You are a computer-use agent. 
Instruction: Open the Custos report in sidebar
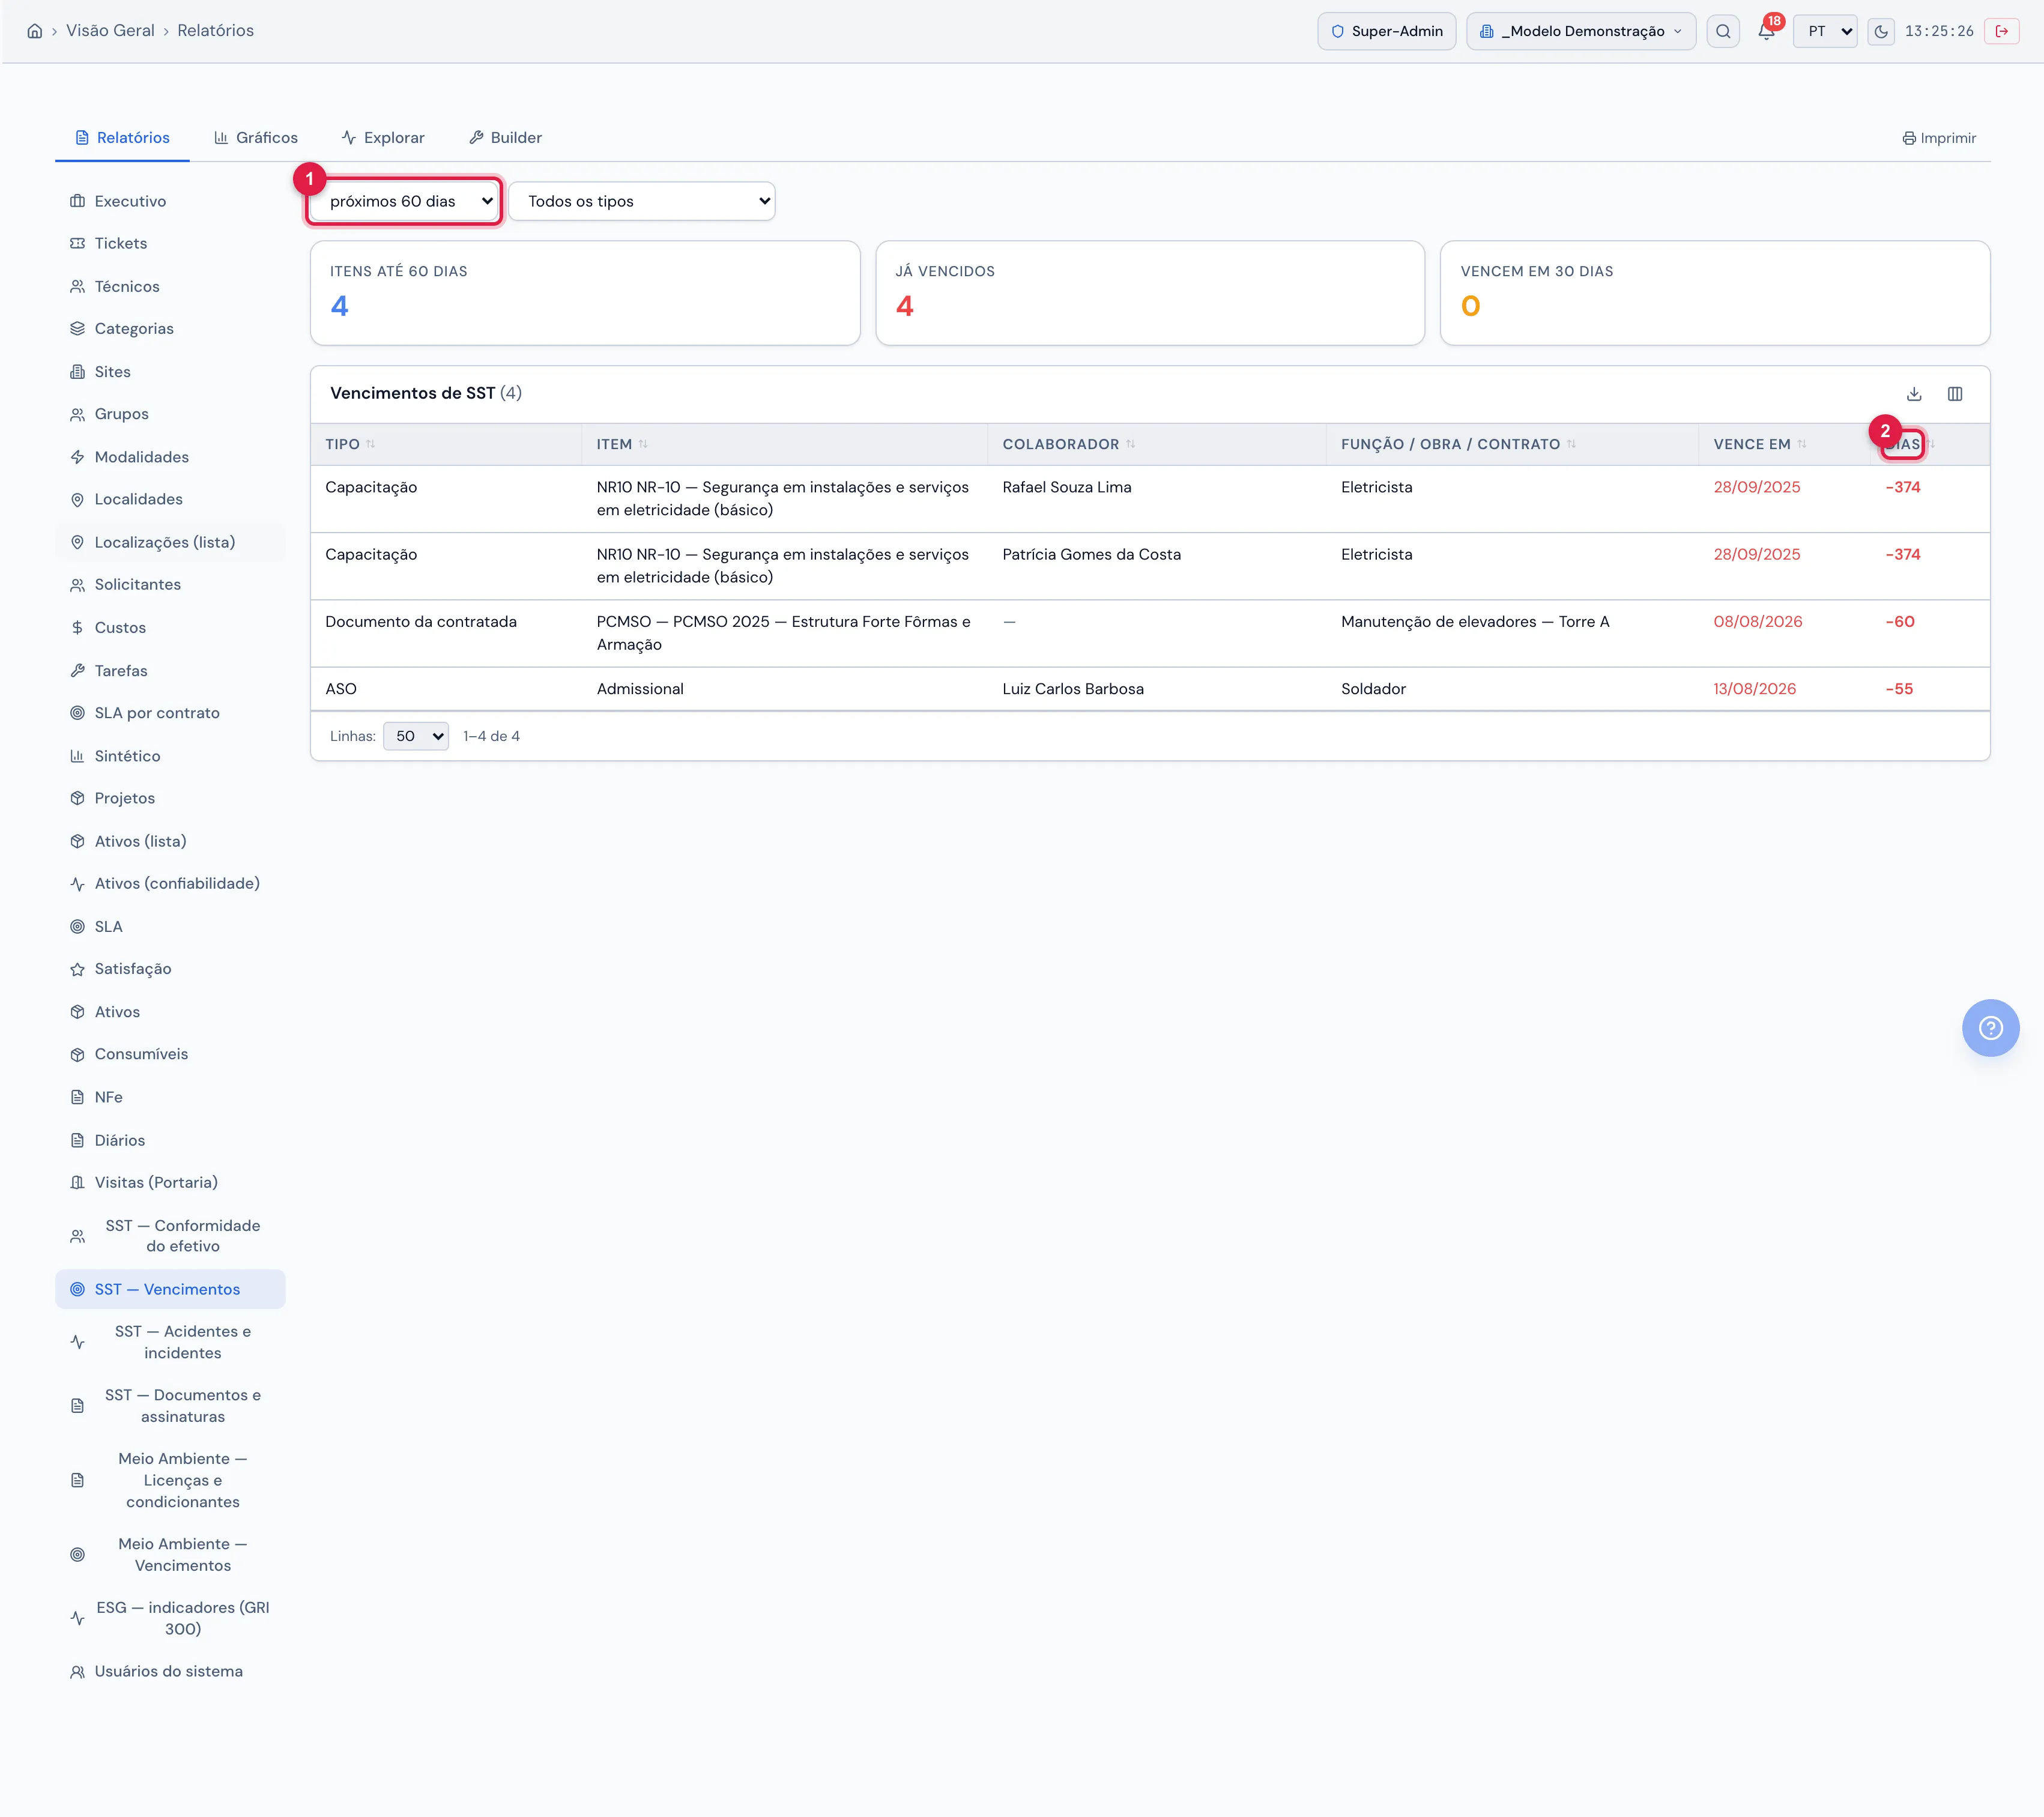170,627
